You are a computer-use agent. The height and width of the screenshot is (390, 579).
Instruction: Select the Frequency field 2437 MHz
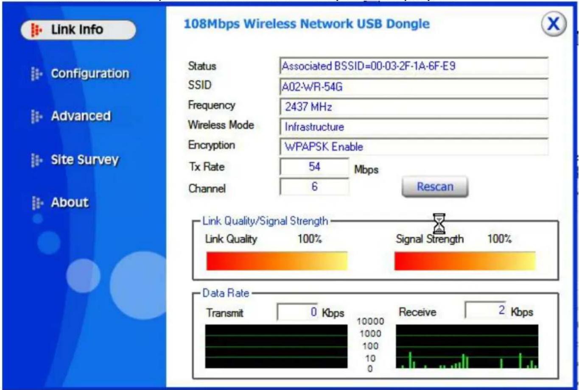[414, 107]
